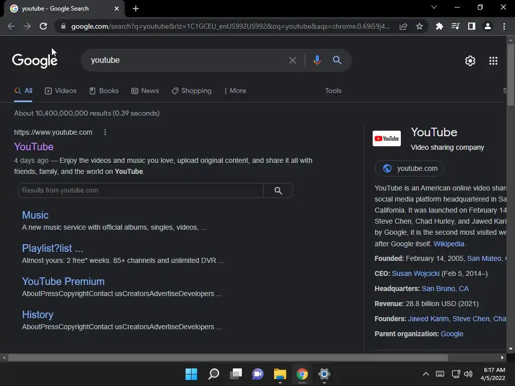Open the Windows Start menu
The width and height of the screenshot is (515, 386).
point(191,374)
